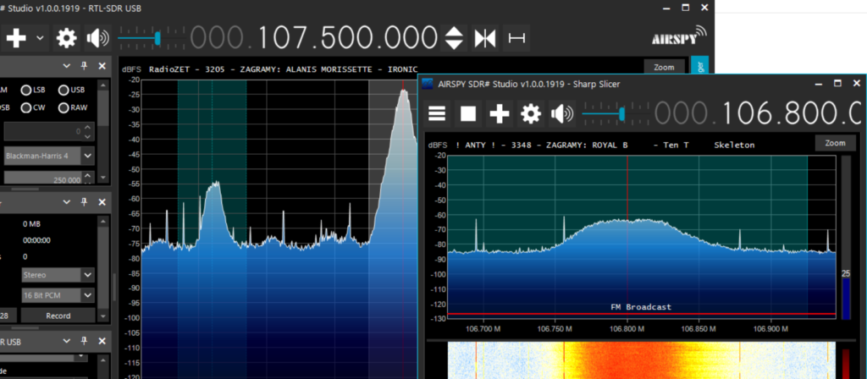Click the speaker icon in Sharp Slicer window
The image size is (867, 379).
pyautogui.click(x=561, y=114)
